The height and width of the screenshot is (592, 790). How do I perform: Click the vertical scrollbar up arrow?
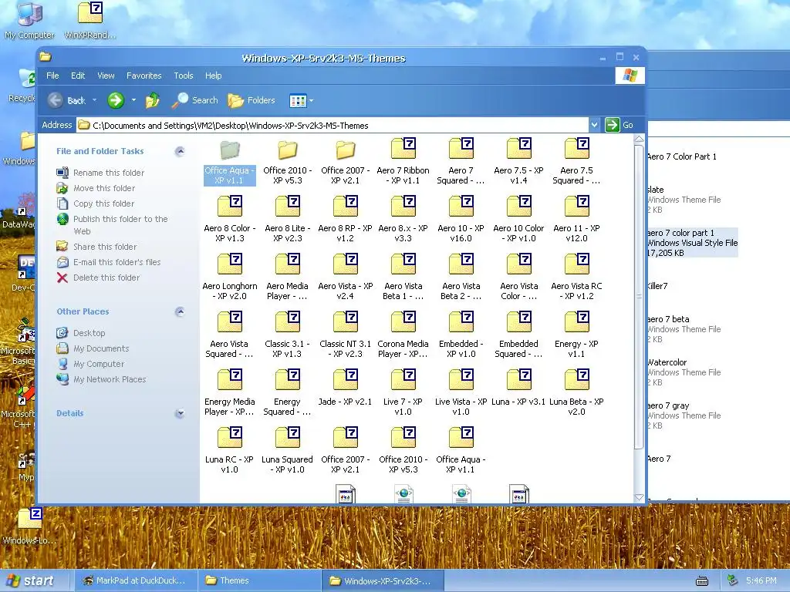click(x=639, y=140)
